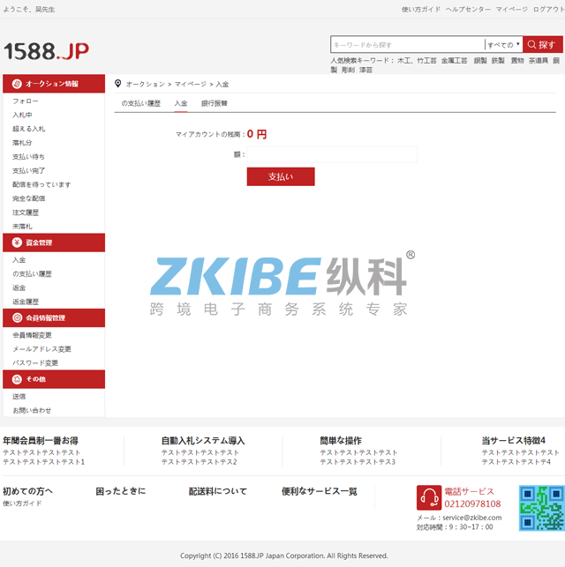Open フォロー in sidebar
The image size is (565, 567).
pyautogui.click(x=26, y=101)
